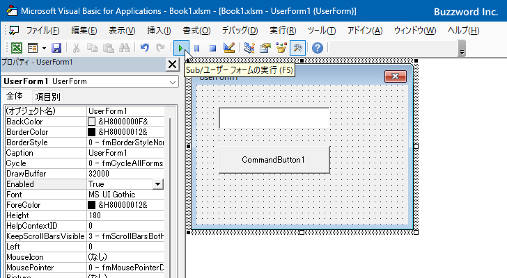Select the MousePointer property row

tap(85, 268)
